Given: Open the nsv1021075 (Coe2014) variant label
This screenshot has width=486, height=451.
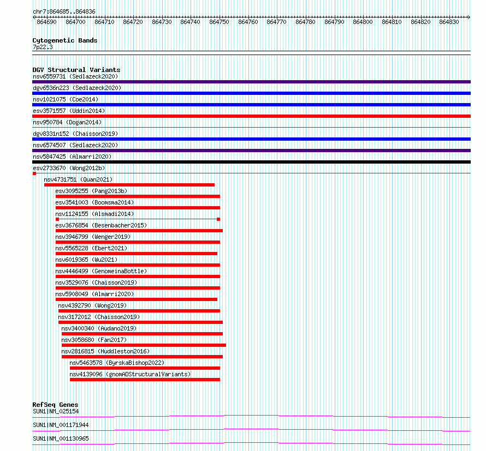Looking at the screenshot, I should coord(66,99).
